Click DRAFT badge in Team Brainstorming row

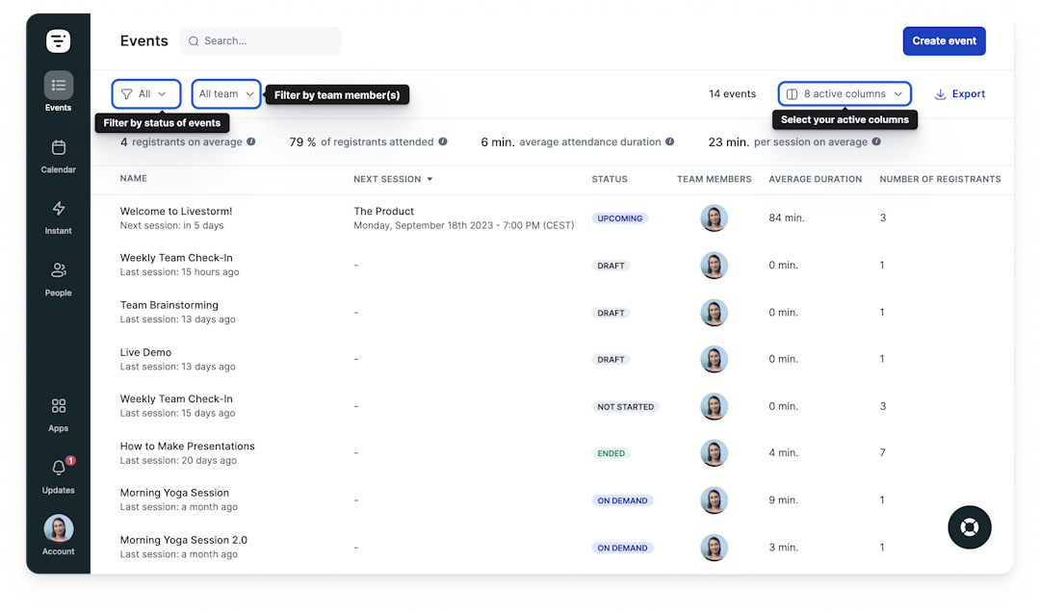point(611,313)
